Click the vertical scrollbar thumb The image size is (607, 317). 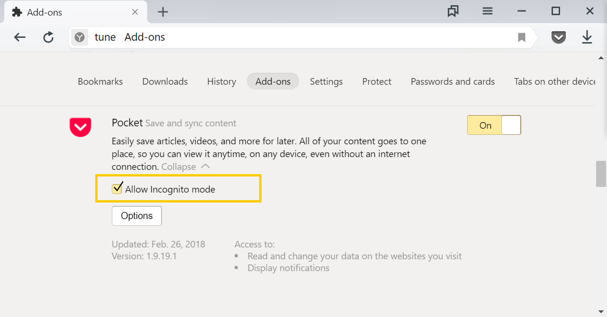point(601,174)
